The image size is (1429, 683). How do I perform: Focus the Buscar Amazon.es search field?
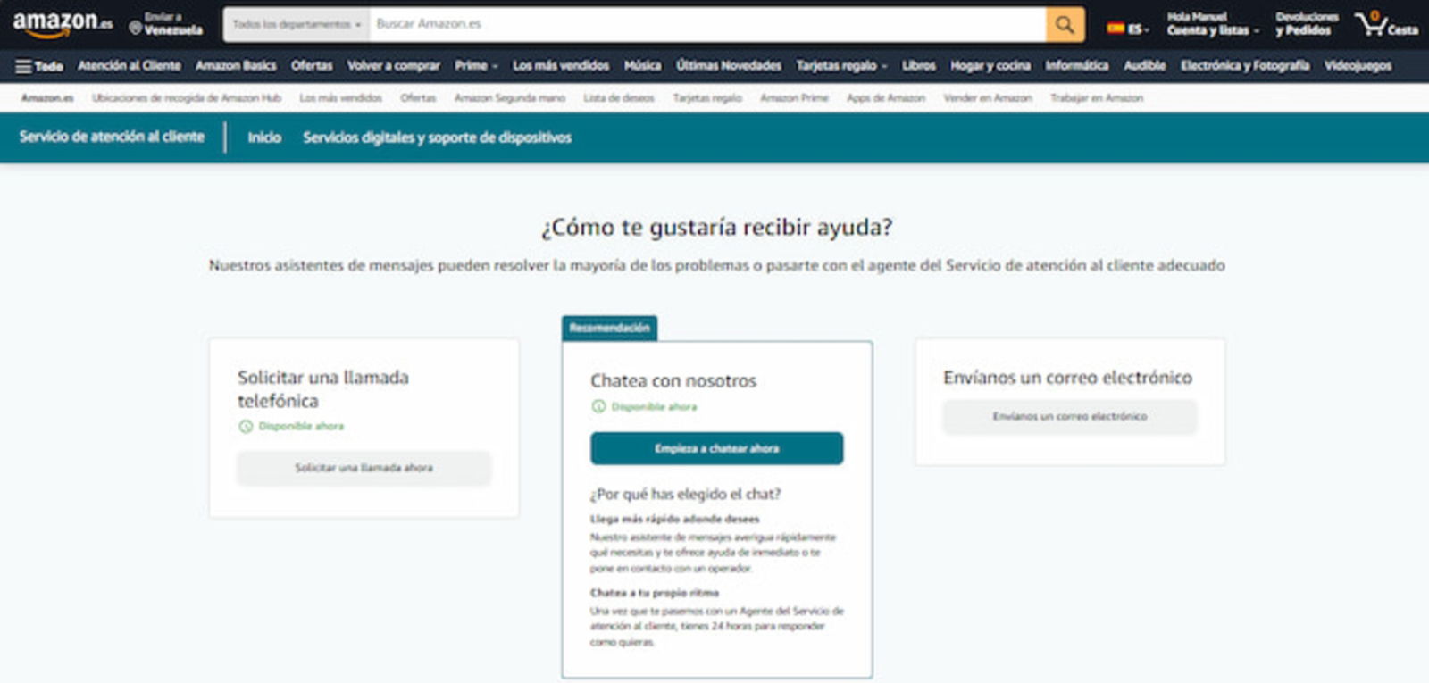point(707,25)
